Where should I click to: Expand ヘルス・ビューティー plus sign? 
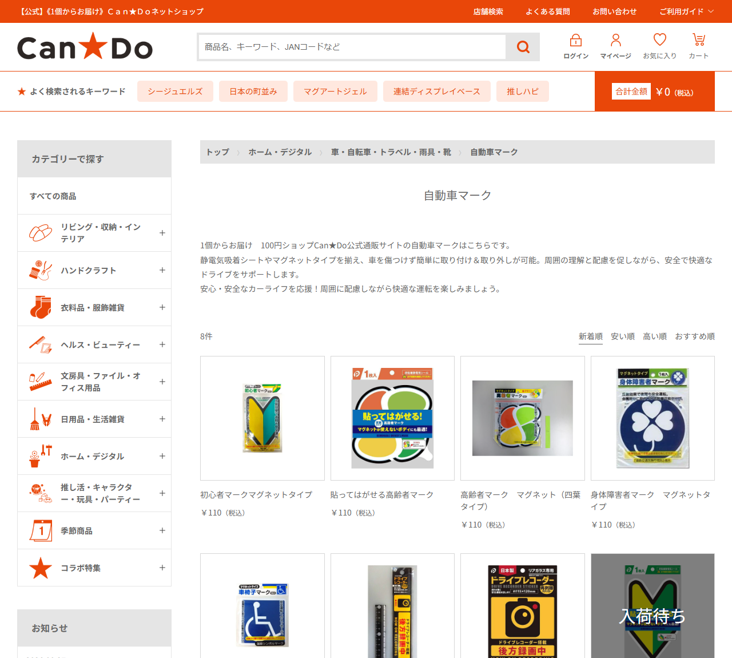point(162,344)
